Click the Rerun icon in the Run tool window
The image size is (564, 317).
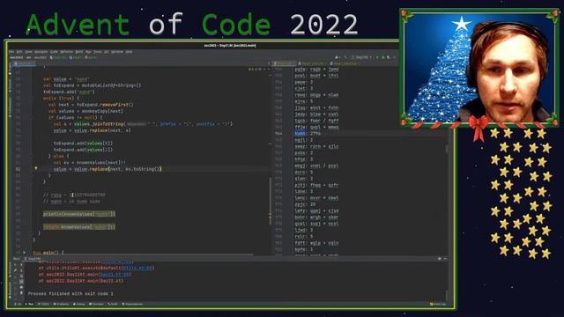(x=15, y=265)
